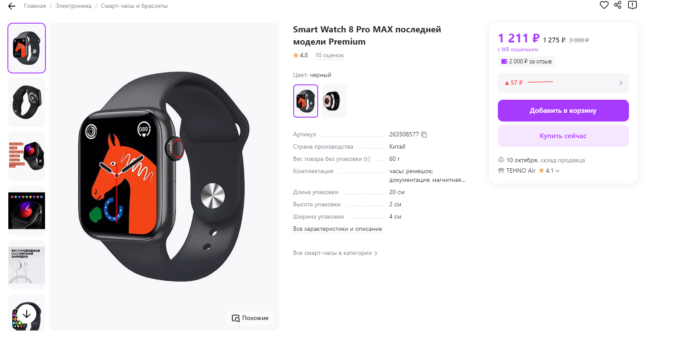Open 10 оценок reviews link
This screenshot has height=341, width=691.
(330, 56)
